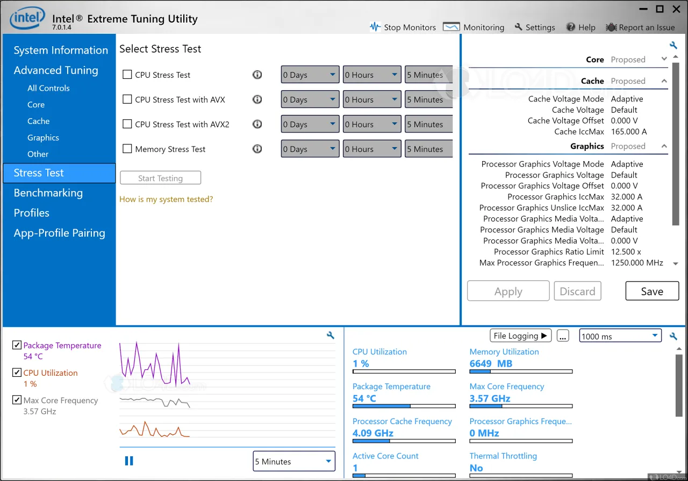Click the Monitoring graph icon
This screenshot has width=688, height=481.
[451, 27]
